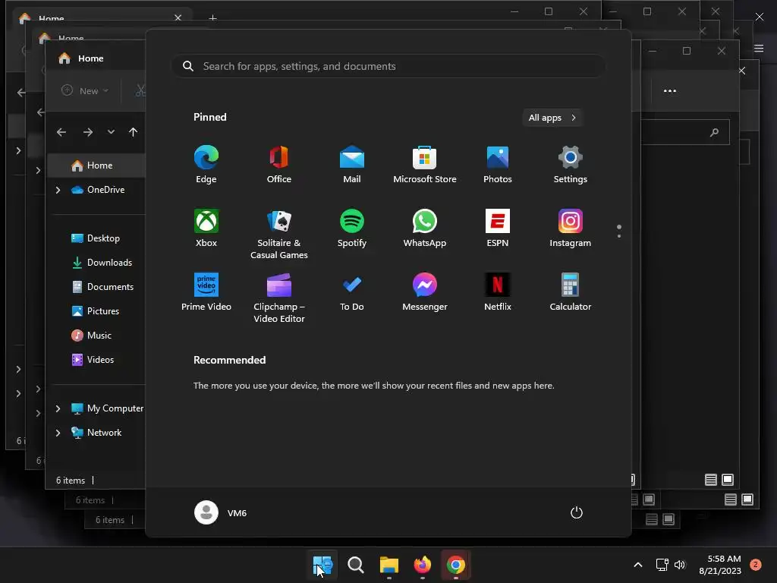
Task: Switch to Chrome on taskbar
Action: click(456, 565)
